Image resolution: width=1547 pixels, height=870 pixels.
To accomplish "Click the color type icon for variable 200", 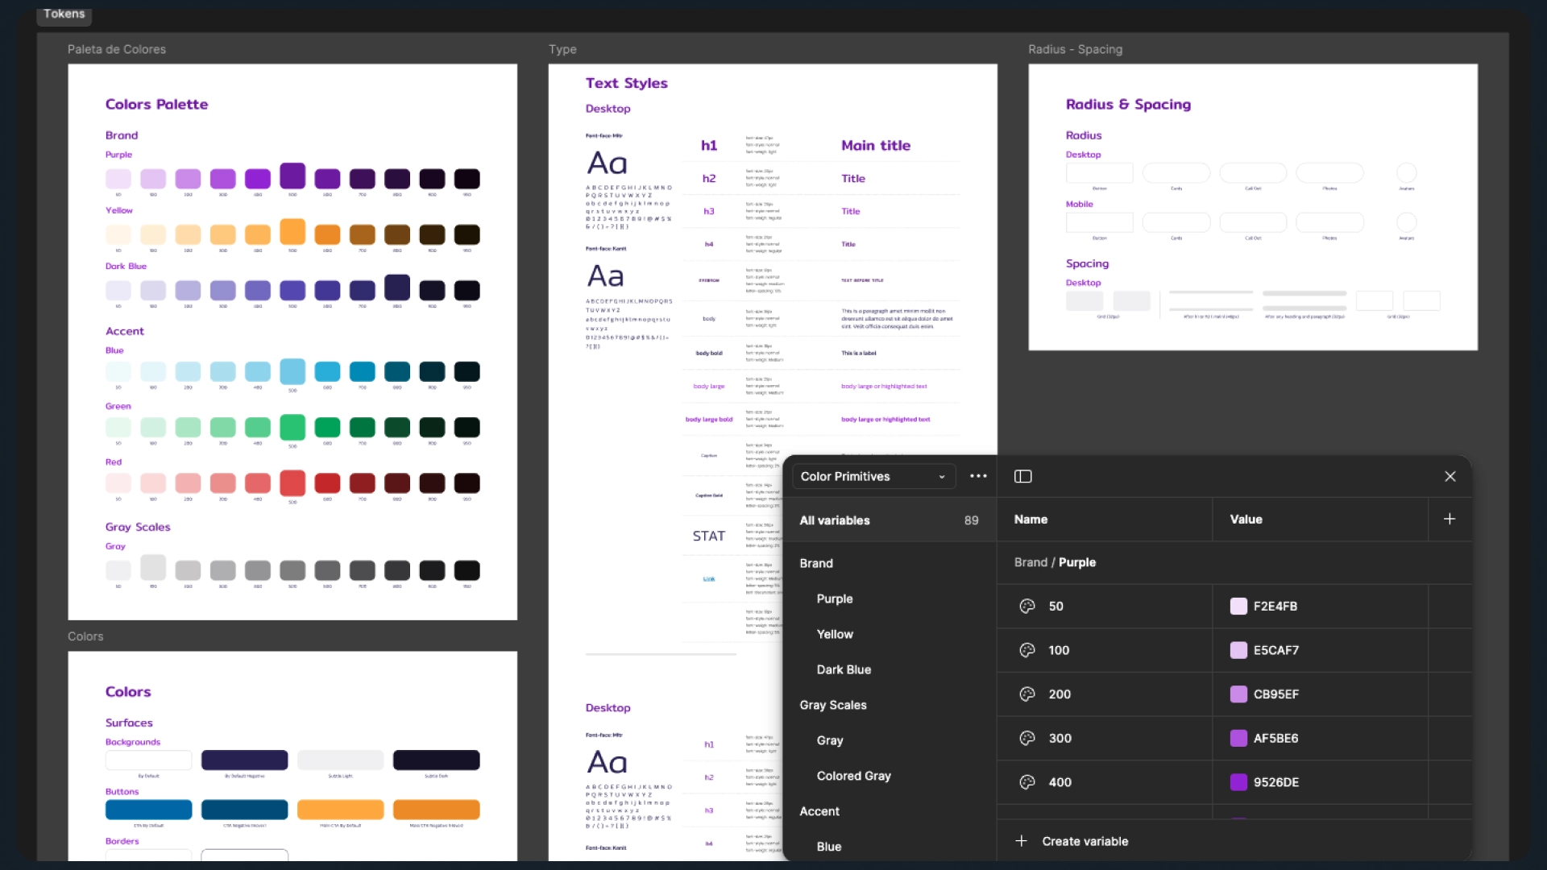I will tap(1027, 694).
